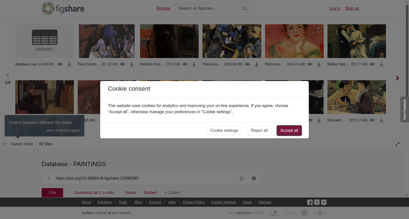Open figshare Vimeo page
The height and width of the screenshot is (219, 409).
(x=324, y=202)
